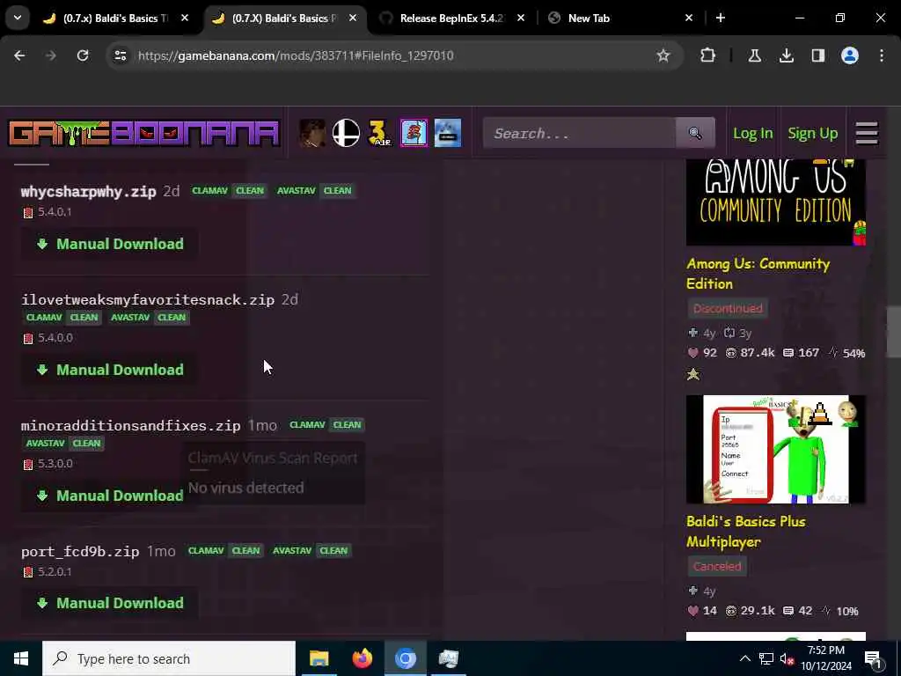This screenshot has width=901, height=676.
Task: Open the Chrome profile avatar
Action: click(x=850, y=55)
